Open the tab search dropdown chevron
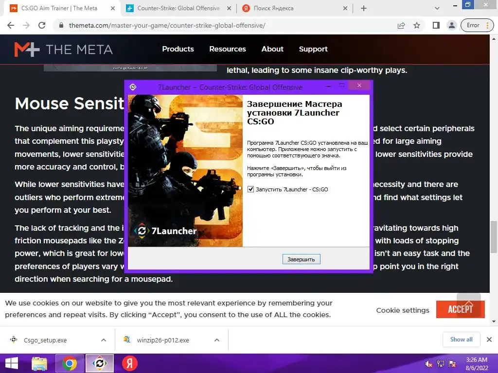Image resolution: width=498 pixels, height=373 pixels. click(x=437, y=9)
